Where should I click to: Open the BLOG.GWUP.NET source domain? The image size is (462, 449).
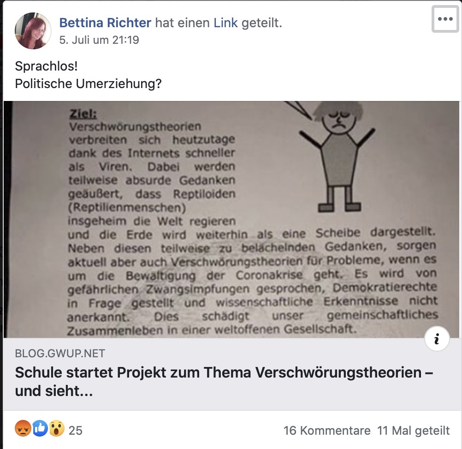[60, 353]
